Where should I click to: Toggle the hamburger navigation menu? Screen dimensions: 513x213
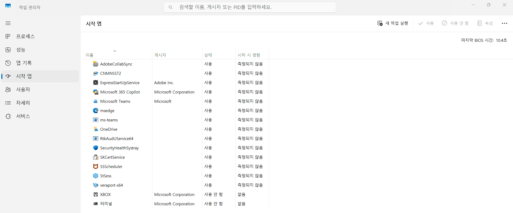[x=8, y=23]
